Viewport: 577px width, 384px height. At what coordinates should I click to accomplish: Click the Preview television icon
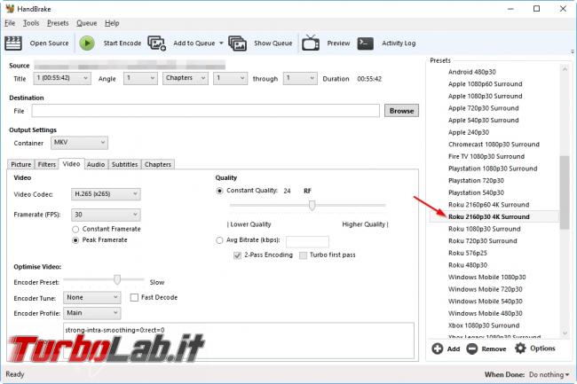[x=311, y=43]
